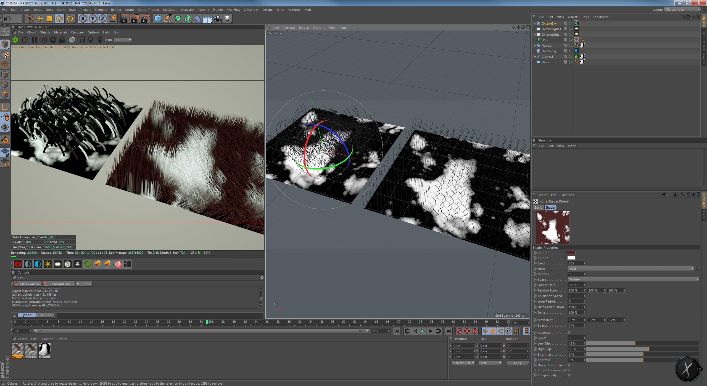Click the Octane Live Viewer settings gear
This screenshot has height=386, width=707.
click(53, 40)
